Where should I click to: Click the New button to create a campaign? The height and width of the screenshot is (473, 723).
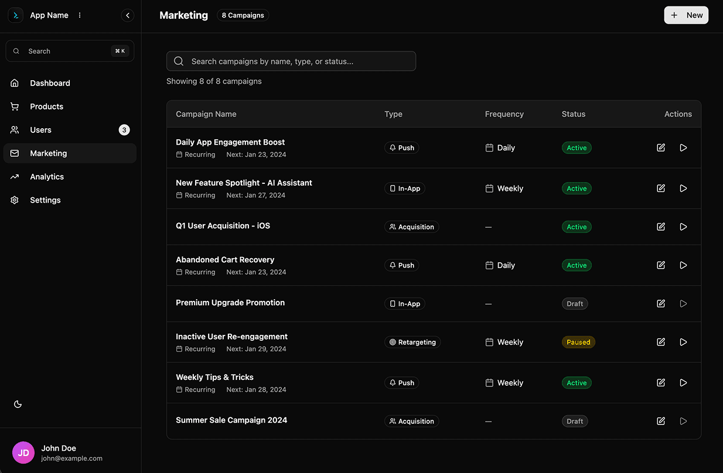pyautogui.click(x=686, y=15)
